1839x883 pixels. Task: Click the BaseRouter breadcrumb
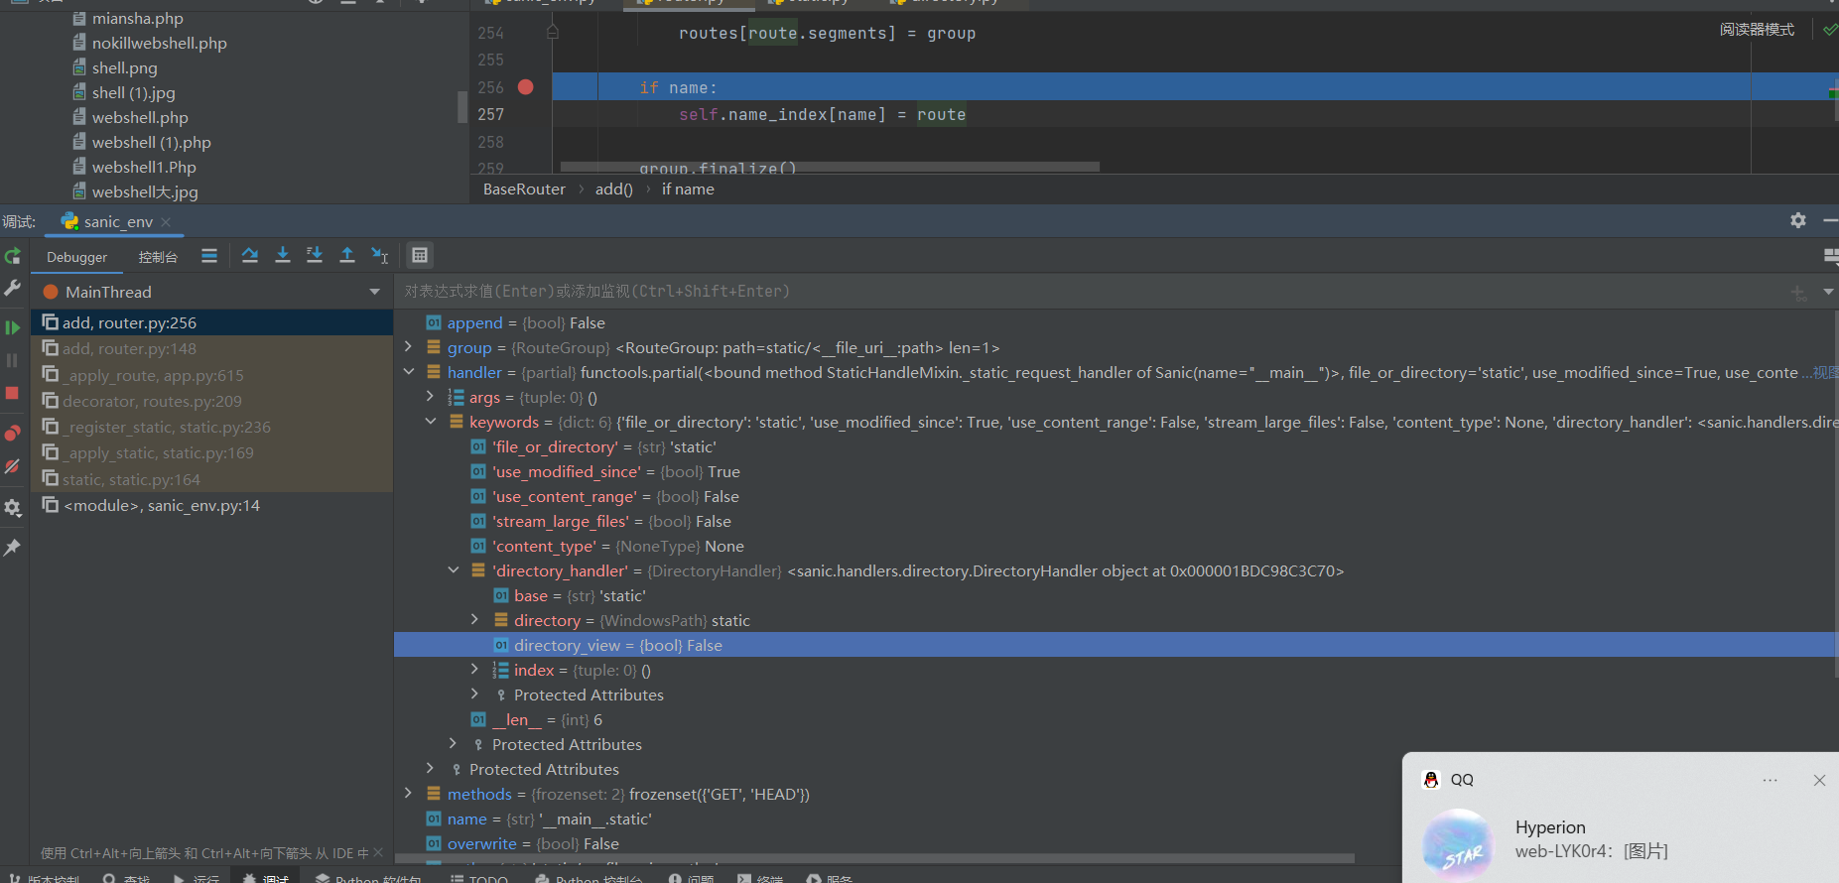(x=524, y=189)
